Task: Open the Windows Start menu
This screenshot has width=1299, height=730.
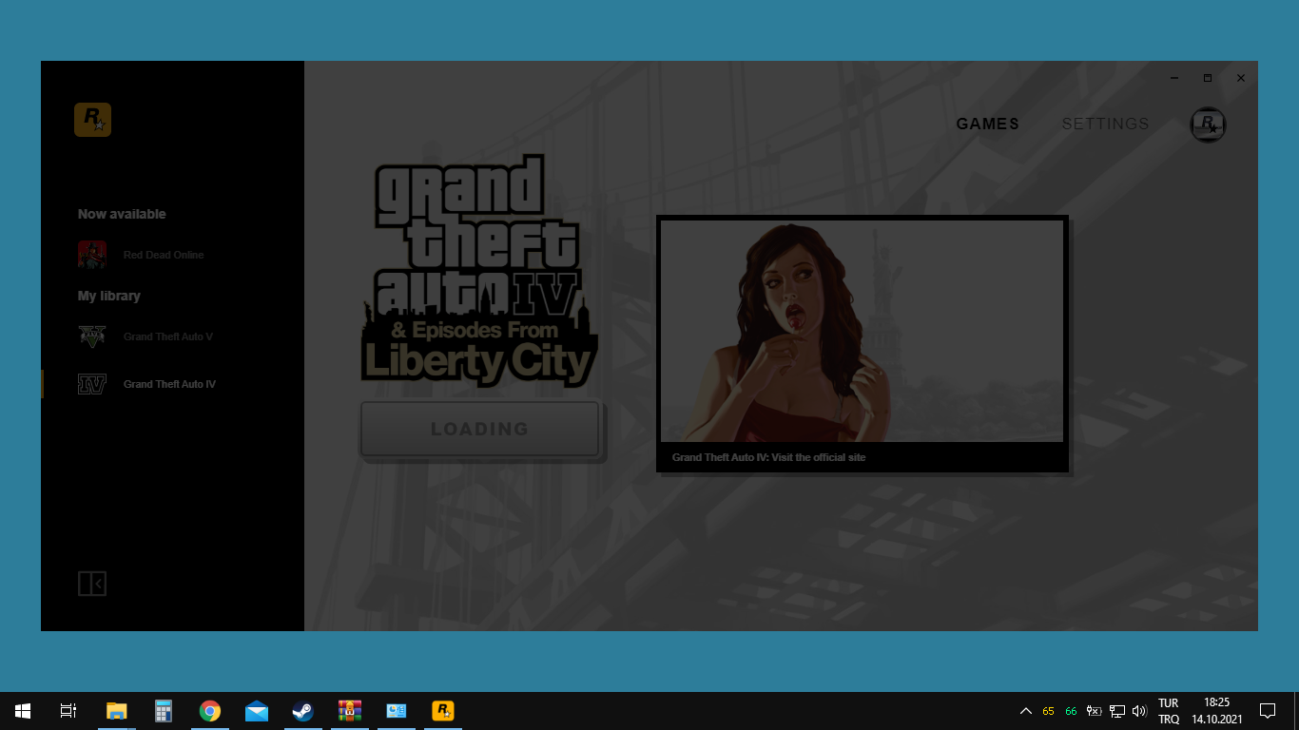Action: tap(23, 711)
